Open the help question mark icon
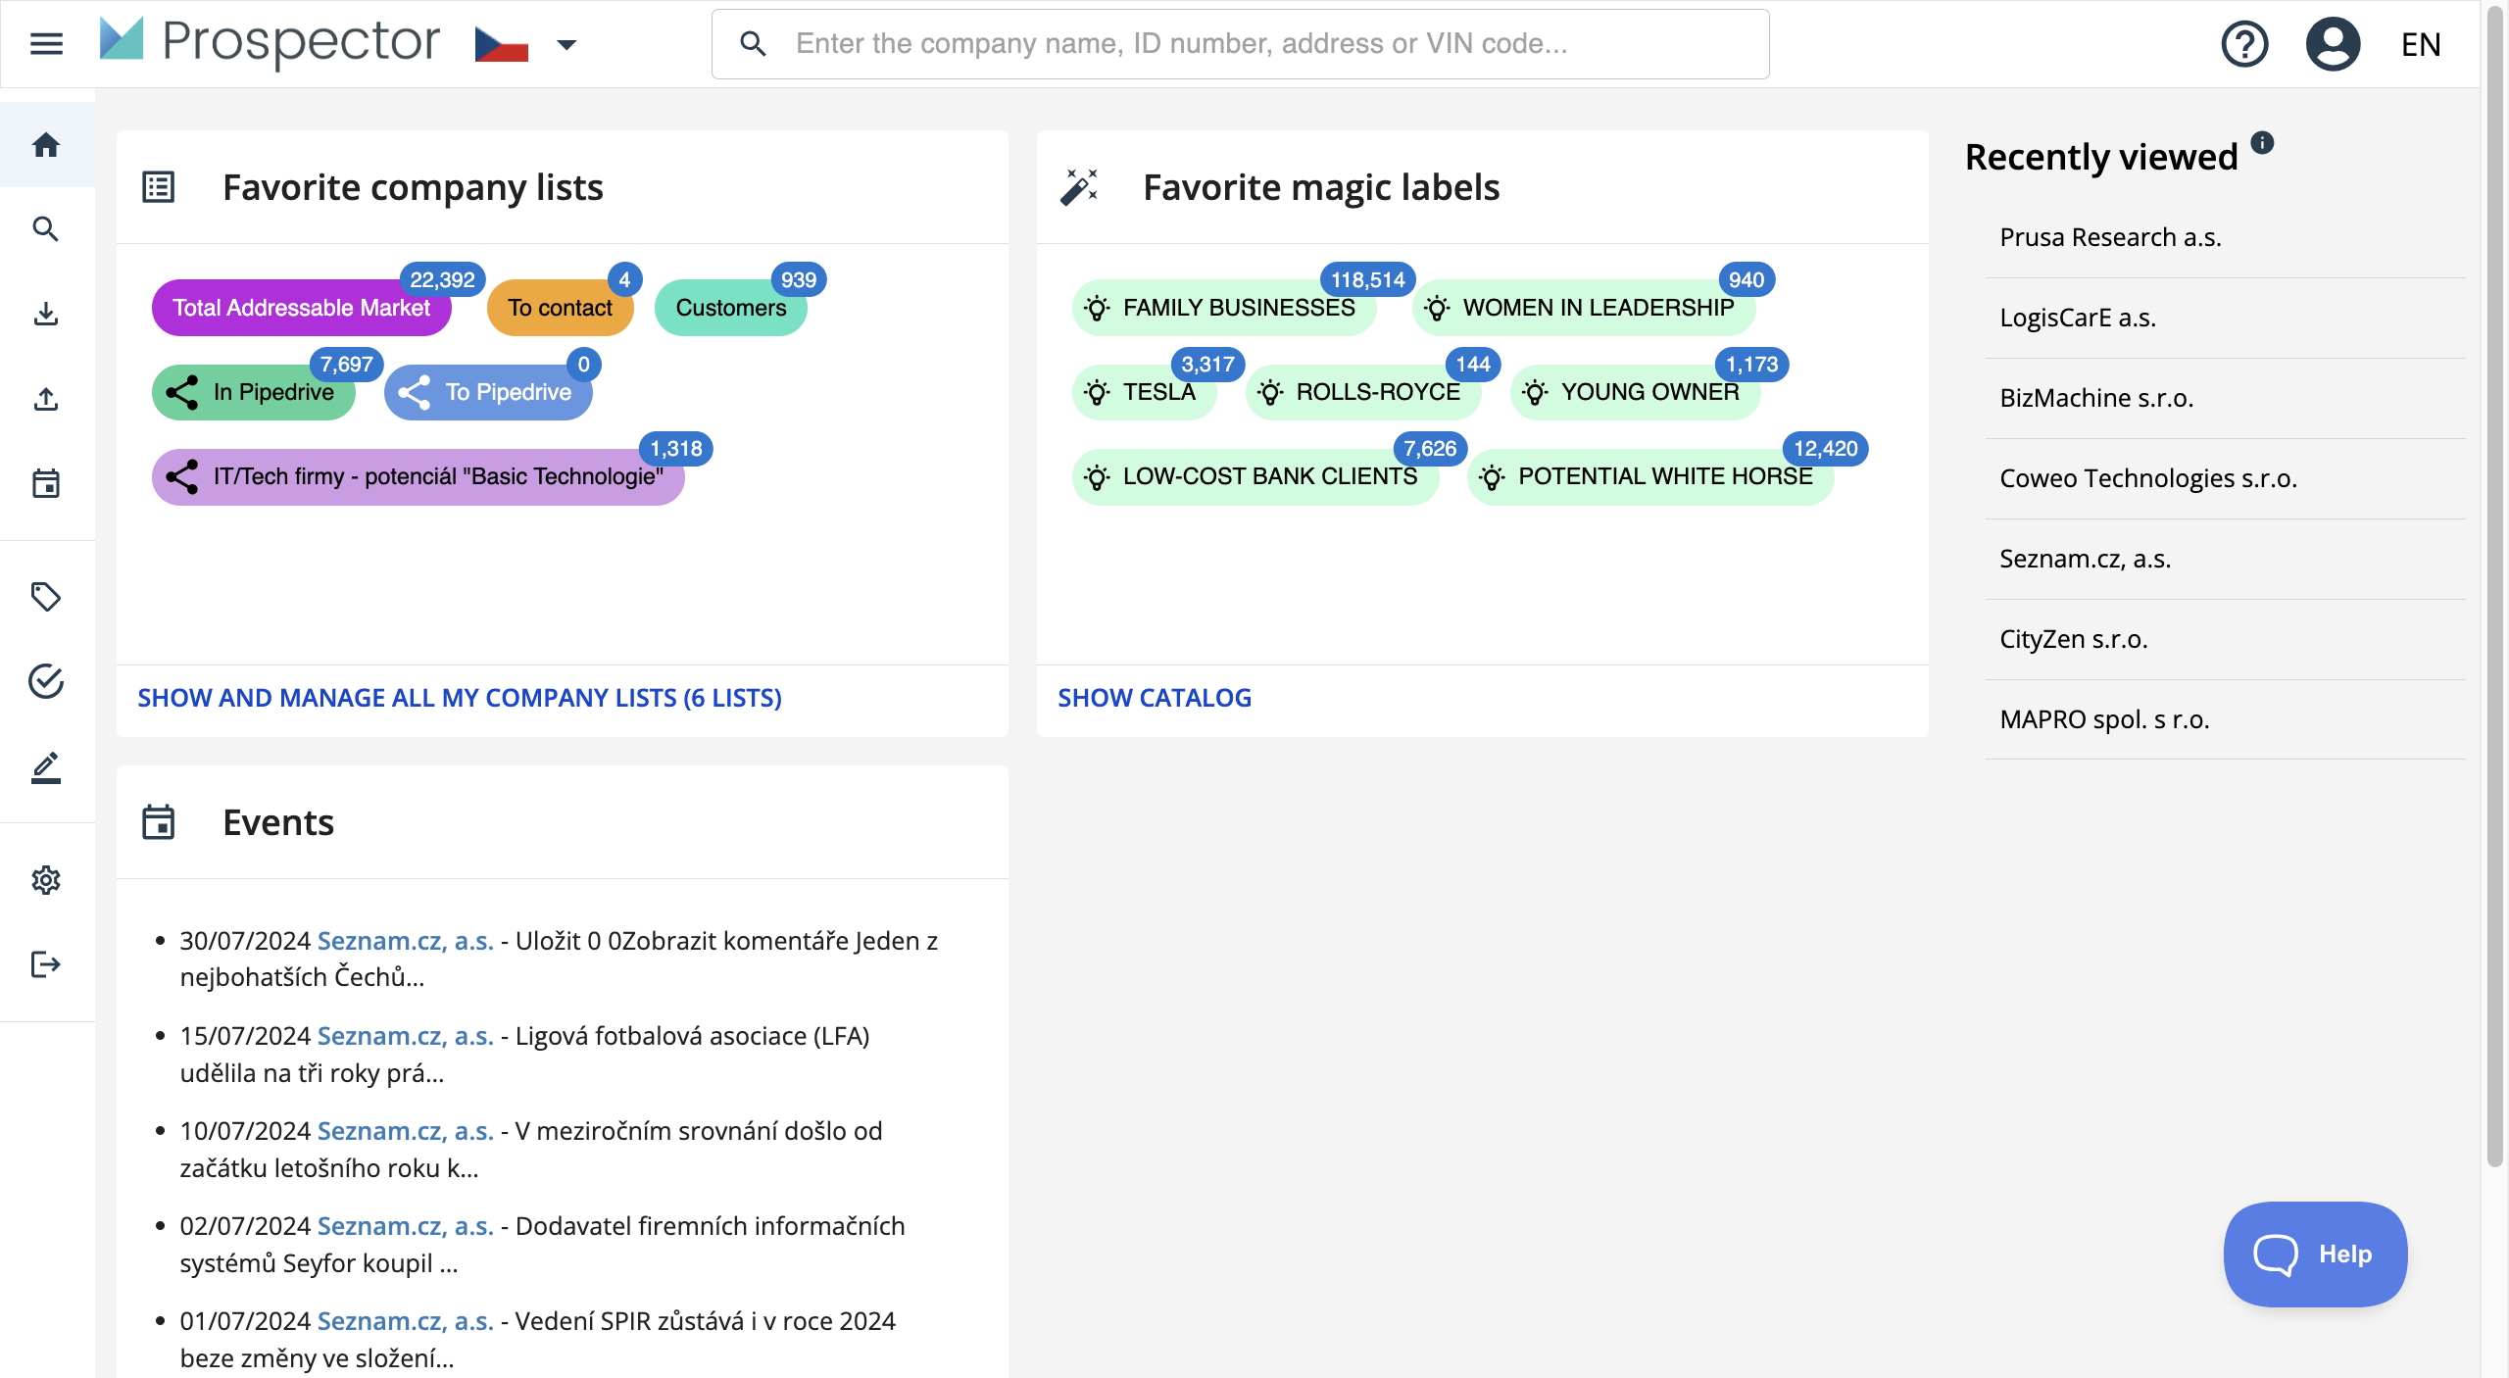This screenshot has height=1378, width=2509. click(x=2244, y=44)
